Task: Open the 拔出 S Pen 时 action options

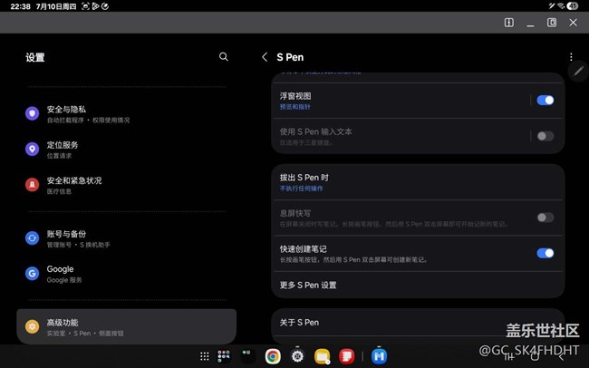Action: point(418,182)
